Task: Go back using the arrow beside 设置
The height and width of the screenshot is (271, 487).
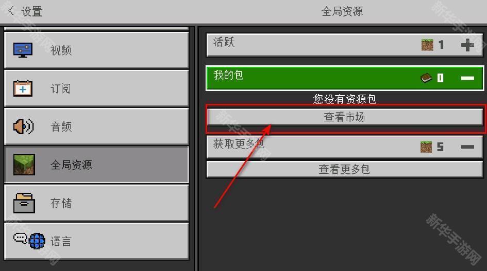Action: click(x=11, y=11)
